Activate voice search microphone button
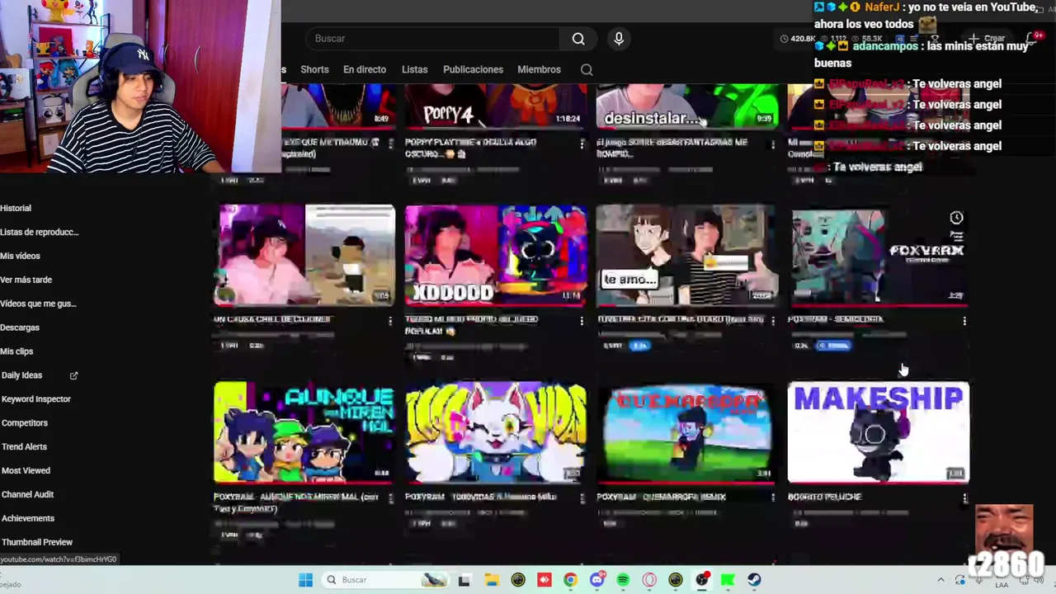1056x594 pixels. [x=619, y=39]
